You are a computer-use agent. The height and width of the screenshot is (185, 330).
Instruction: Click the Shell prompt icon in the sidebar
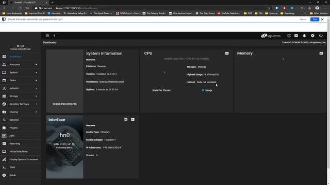pos(4,168)
